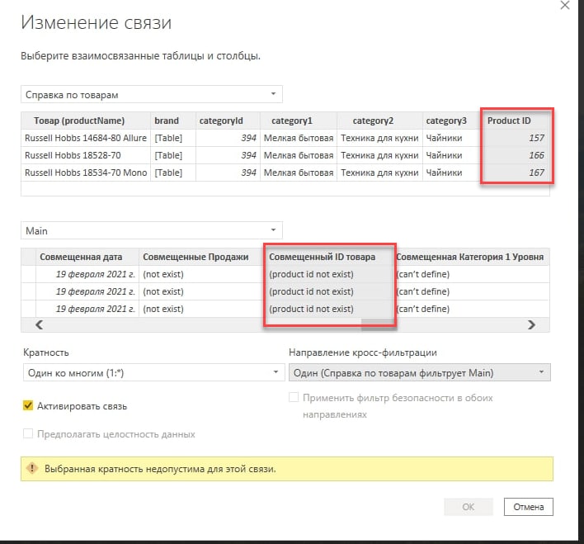Click cell 'Russell Hobbs 18534-70 Mono'
The height and width of the screenshot is (544, 584).
point(86,173)
